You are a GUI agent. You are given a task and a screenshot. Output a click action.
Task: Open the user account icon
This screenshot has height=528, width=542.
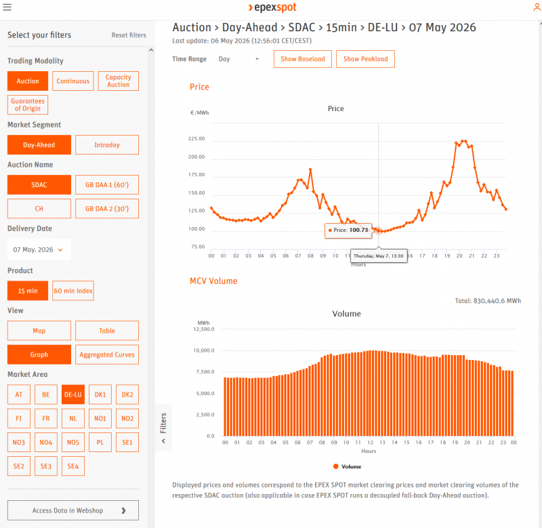pos(537,7)
